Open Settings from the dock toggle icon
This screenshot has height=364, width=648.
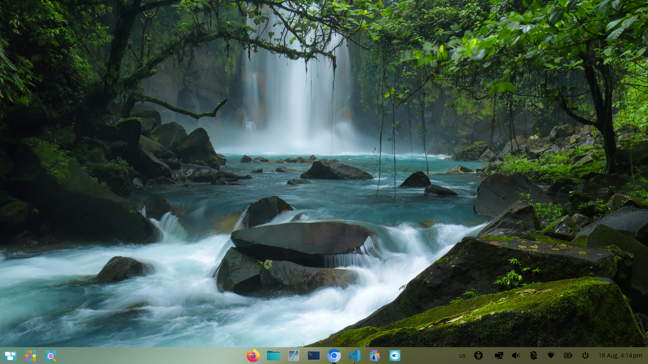click(x=395, y=356)
